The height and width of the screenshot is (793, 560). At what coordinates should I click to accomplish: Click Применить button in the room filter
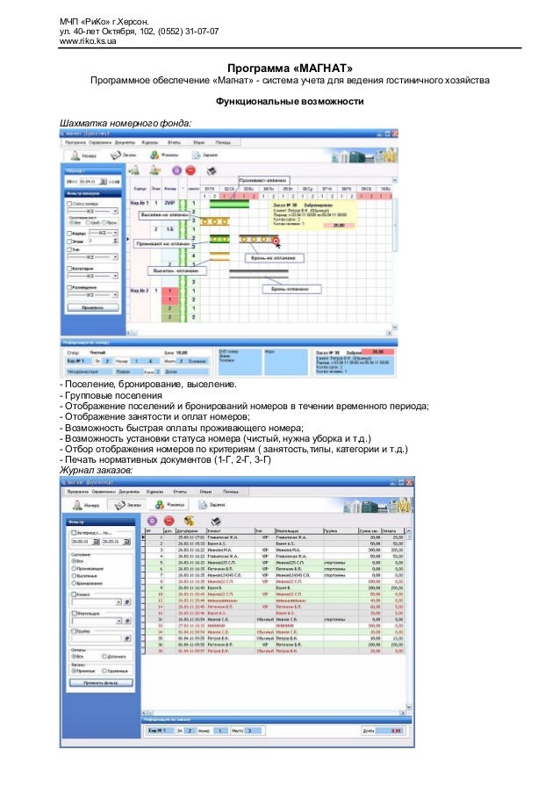point(94,307)
